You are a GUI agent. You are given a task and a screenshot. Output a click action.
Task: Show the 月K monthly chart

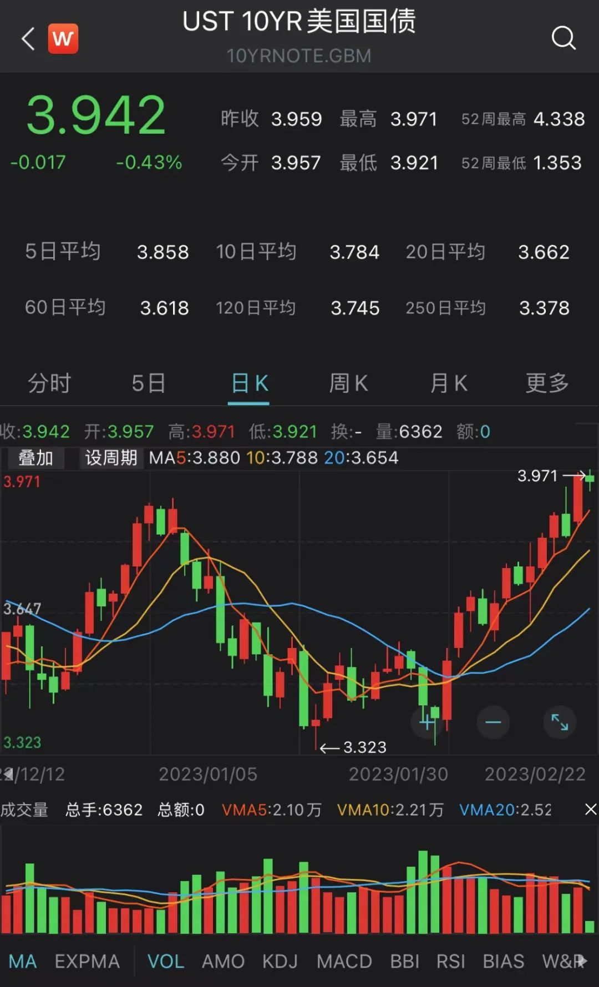coord(448,383)
